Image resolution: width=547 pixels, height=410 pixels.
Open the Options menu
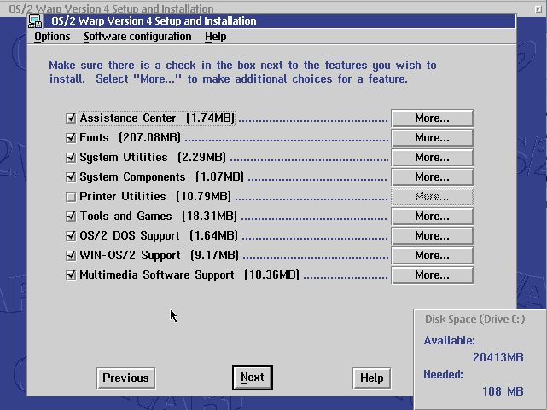[52, 37]
